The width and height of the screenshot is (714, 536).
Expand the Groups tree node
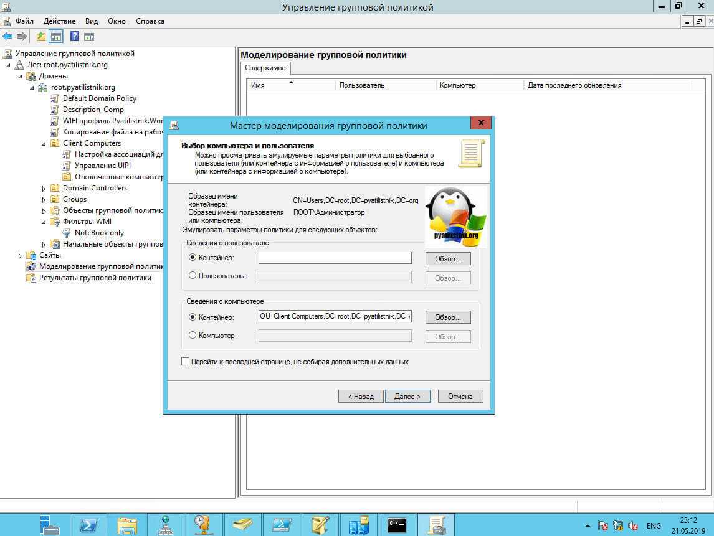(x=44, y=200)
